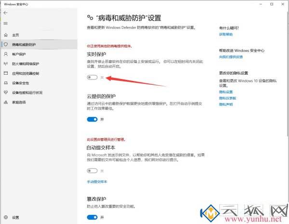Click 更改你的隐私设置 heading
Screen dimensions: 289x224
pos(234,73)
